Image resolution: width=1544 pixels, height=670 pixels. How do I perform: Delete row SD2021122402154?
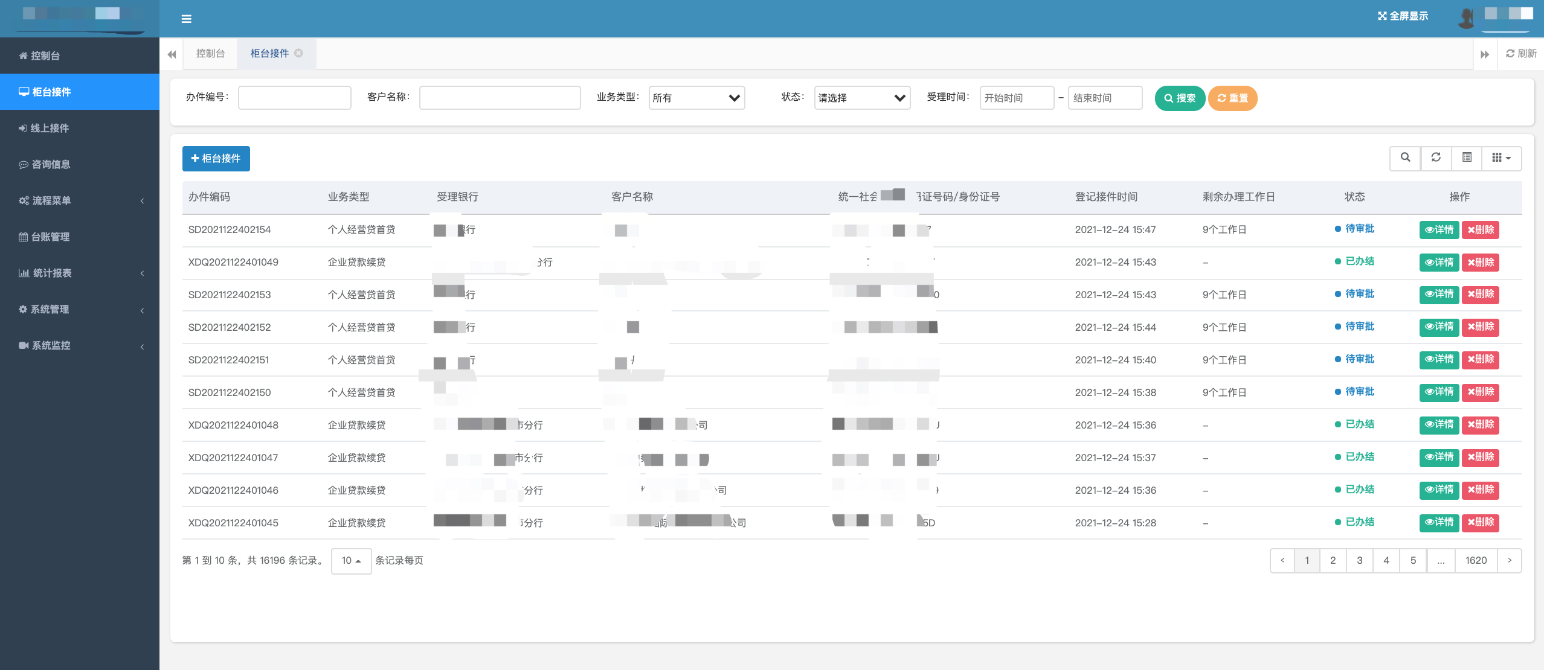point(1481,230)
